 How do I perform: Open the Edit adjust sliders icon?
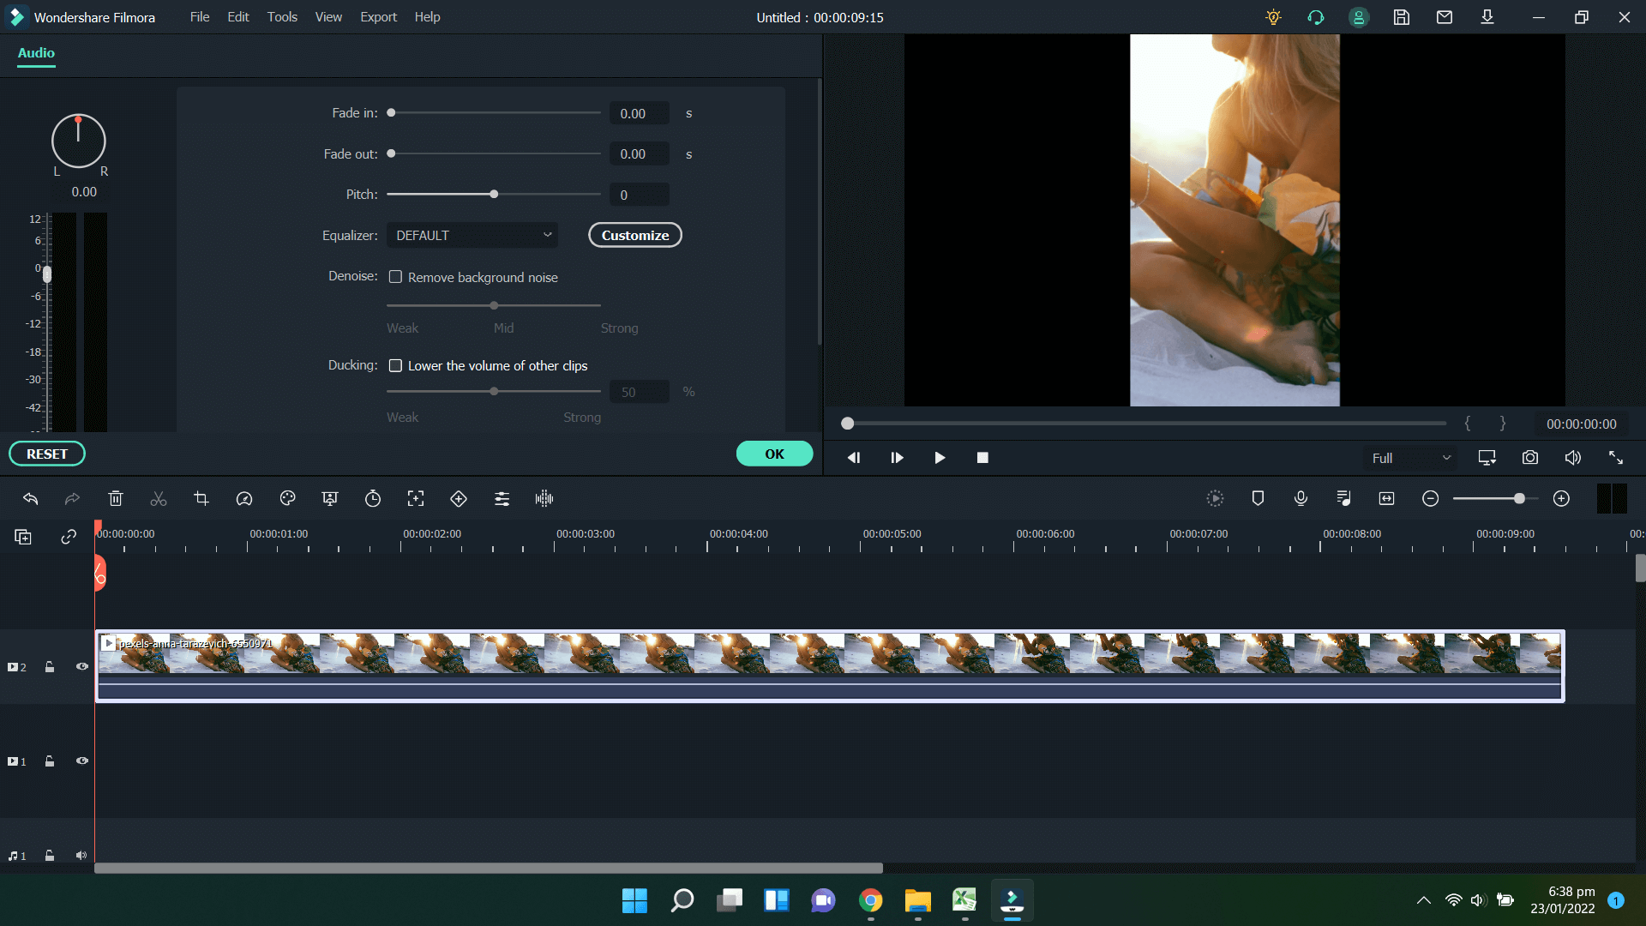[502, 498]
